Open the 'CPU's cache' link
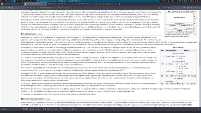Screen dimensions: 201x113 click(x=73, y=17)
